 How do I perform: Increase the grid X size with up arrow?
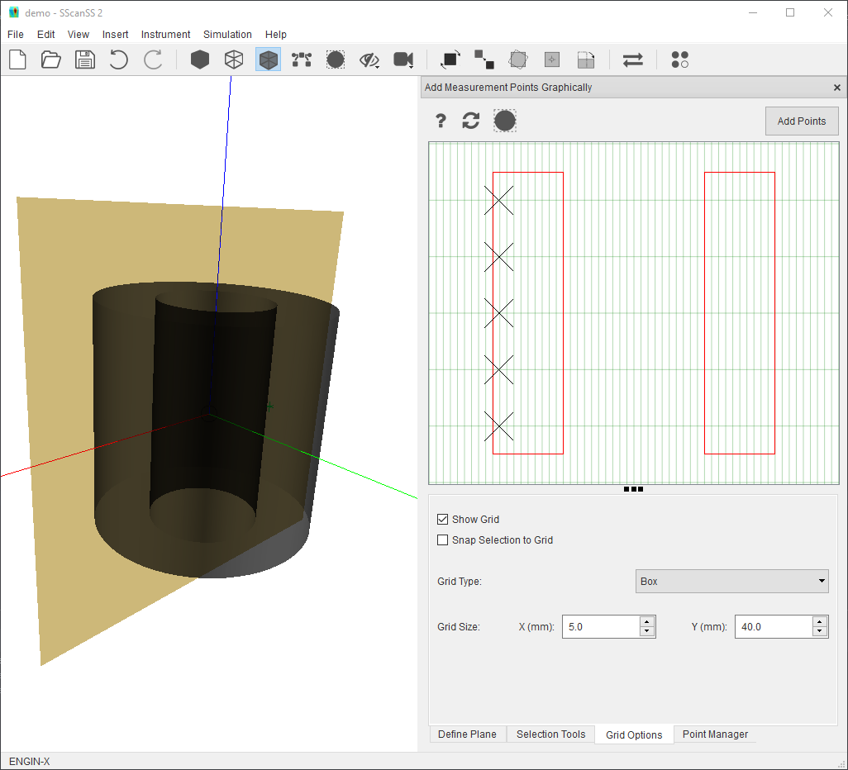point(647,621)
